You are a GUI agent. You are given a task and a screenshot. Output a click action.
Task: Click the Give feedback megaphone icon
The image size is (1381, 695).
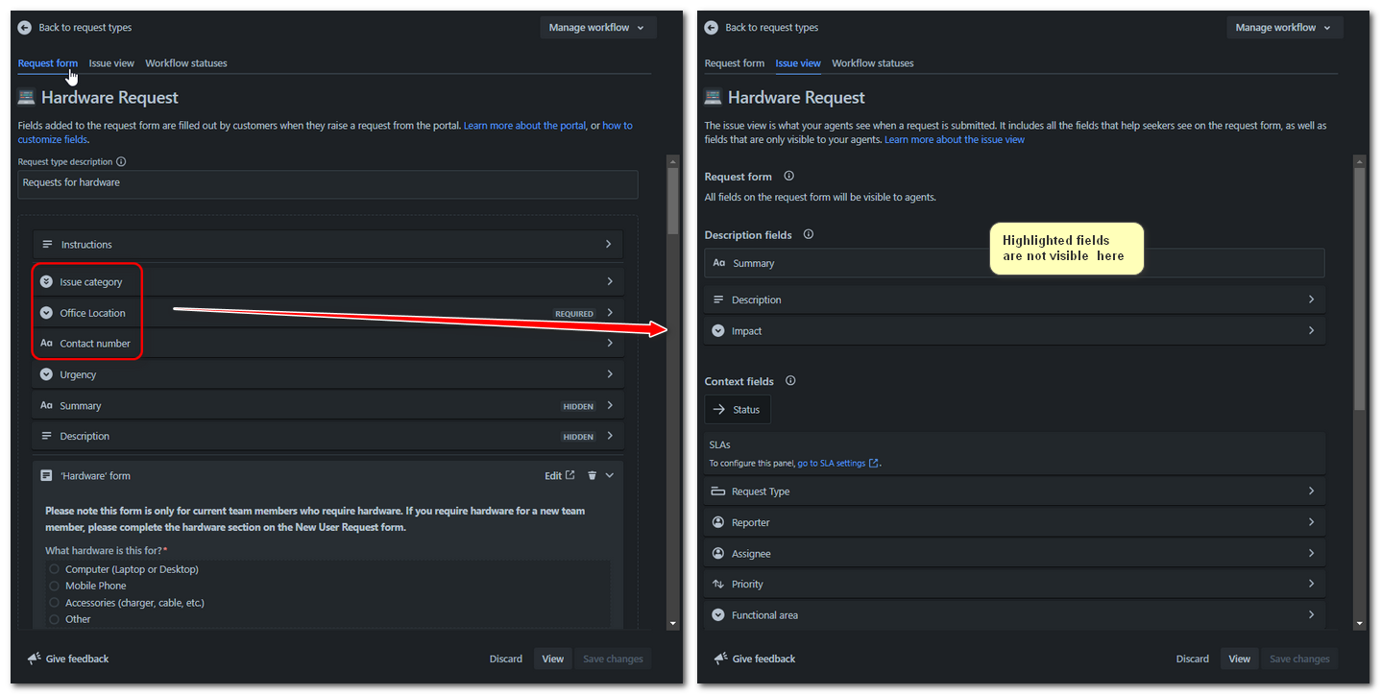click(x=31, y=659)
